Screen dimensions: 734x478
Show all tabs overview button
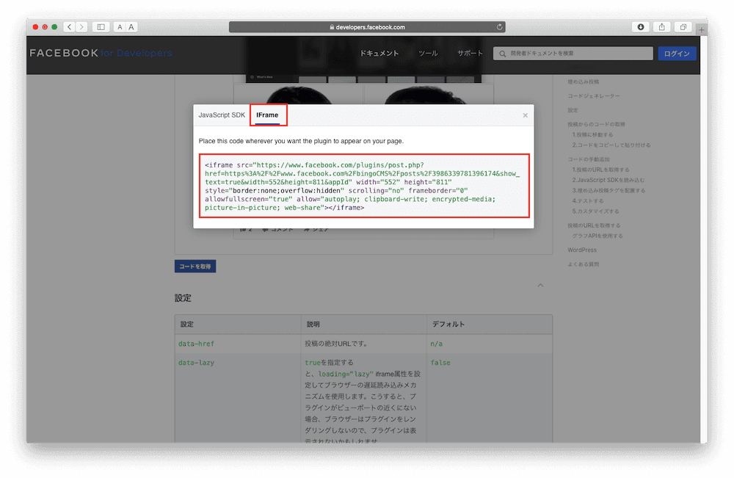(x=683, y=27)
